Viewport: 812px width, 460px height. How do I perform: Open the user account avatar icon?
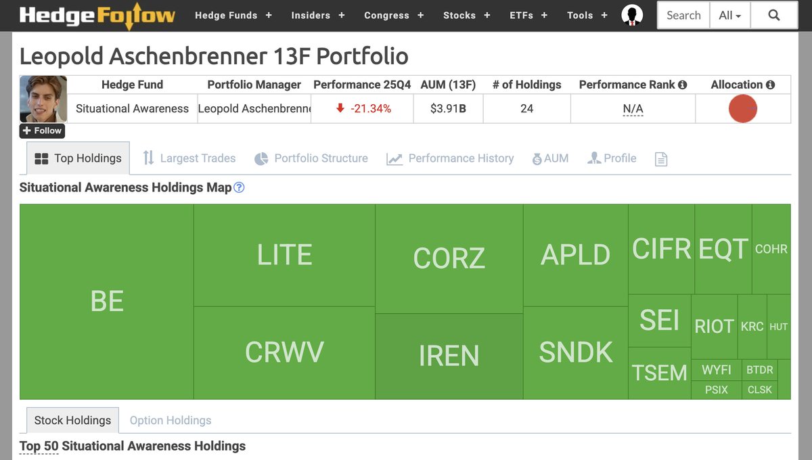tap(632, 15)
